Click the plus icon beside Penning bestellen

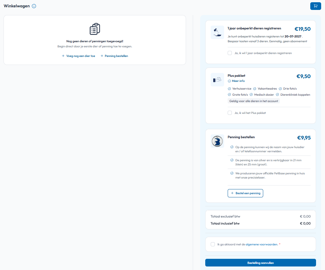pyautogui.click(x=102, y=56)
